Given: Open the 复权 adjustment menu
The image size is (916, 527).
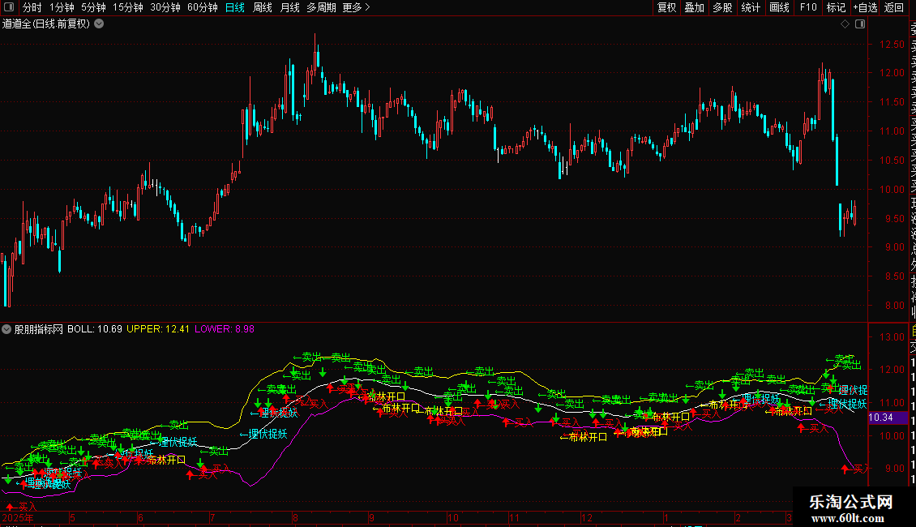Looking at the screenshot, I should coord(666,7).
